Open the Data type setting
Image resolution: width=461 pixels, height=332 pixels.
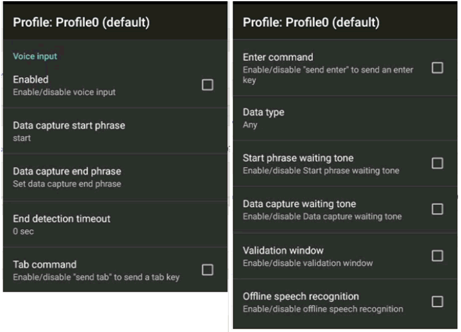pos(345,118)
